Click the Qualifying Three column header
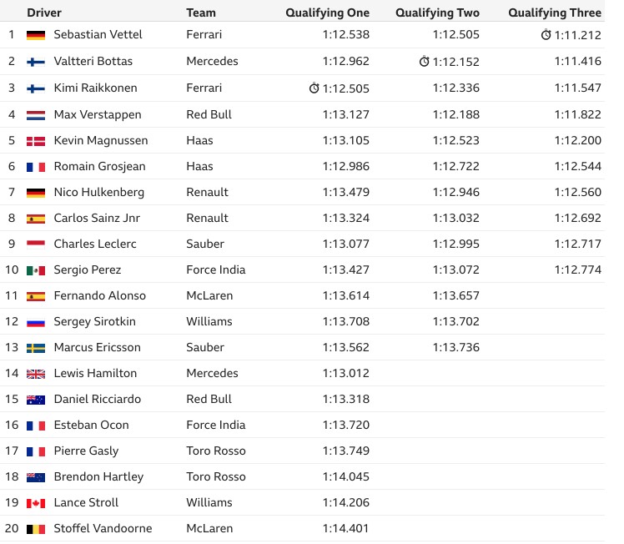 click(555, 13)
